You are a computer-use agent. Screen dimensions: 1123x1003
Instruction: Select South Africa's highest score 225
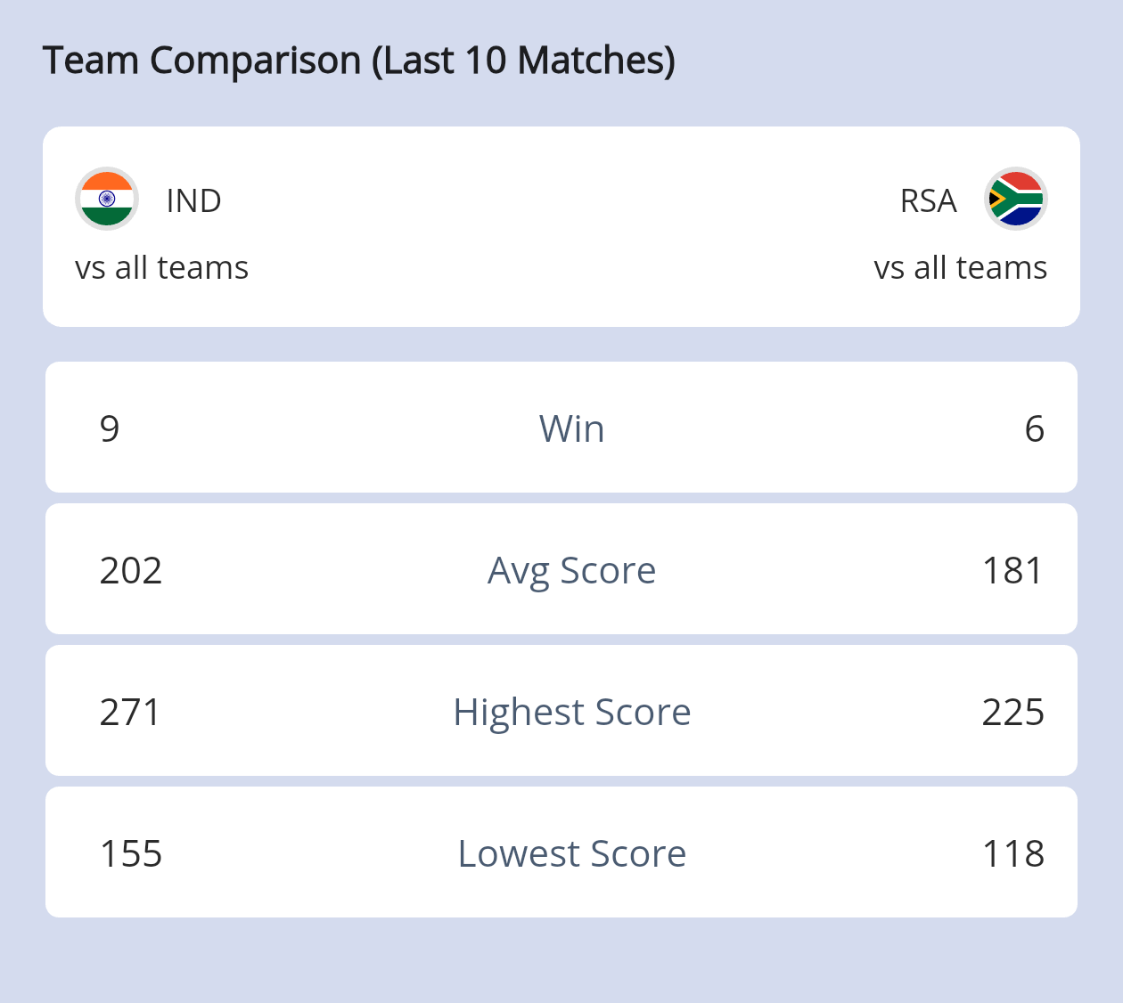(1012, 713)
